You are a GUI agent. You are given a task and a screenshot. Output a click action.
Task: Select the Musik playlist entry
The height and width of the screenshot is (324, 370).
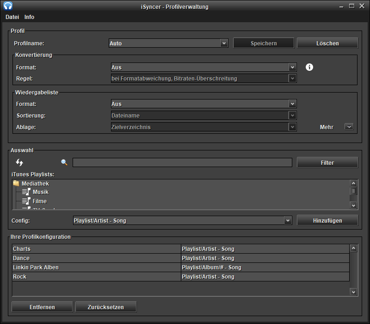(41, 192)
